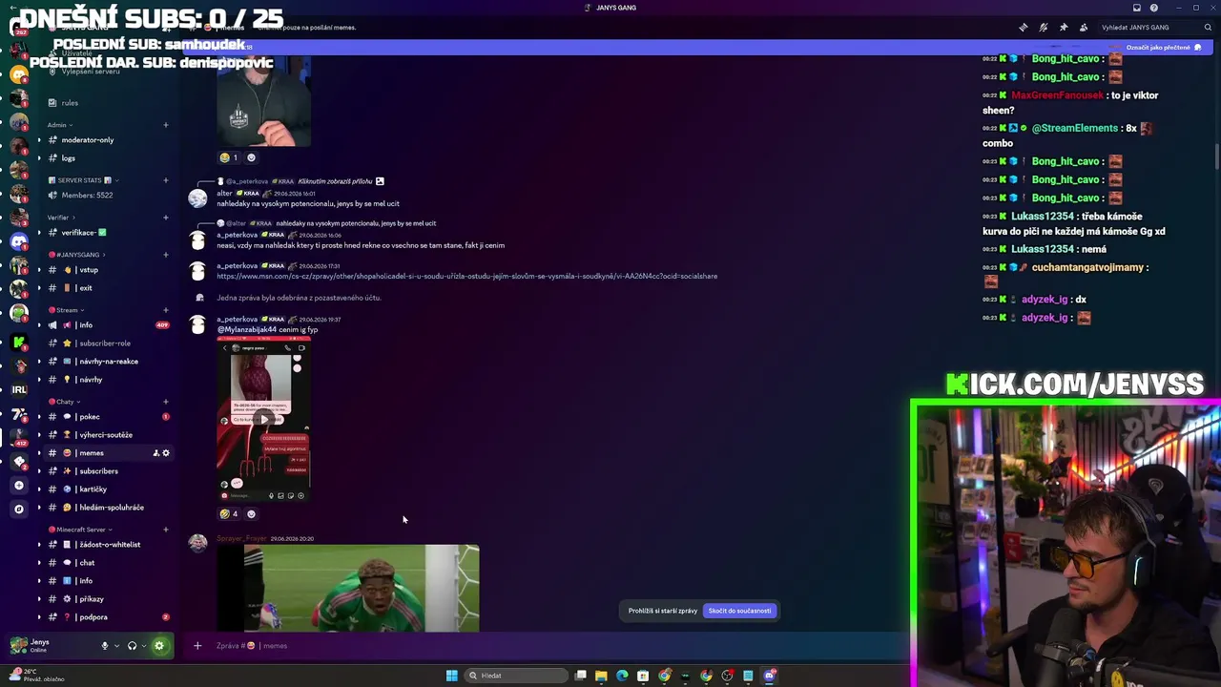Add channel to Chaty category
Screen dimensions: 1221x687
pyautogui.click(x=165, y=402)
